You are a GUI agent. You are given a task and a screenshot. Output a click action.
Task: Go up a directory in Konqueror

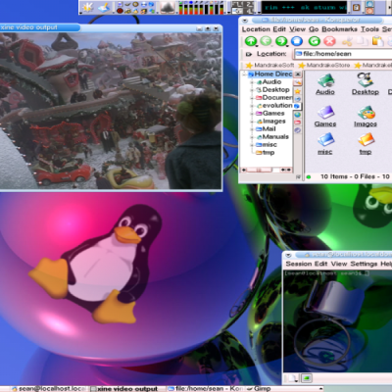(x=251, y=41)
